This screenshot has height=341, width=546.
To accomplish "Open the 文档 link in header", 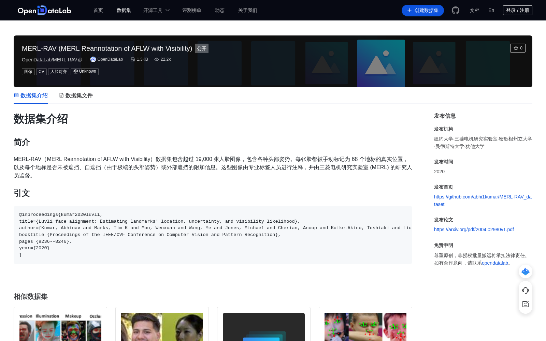I will click(475, 10).
